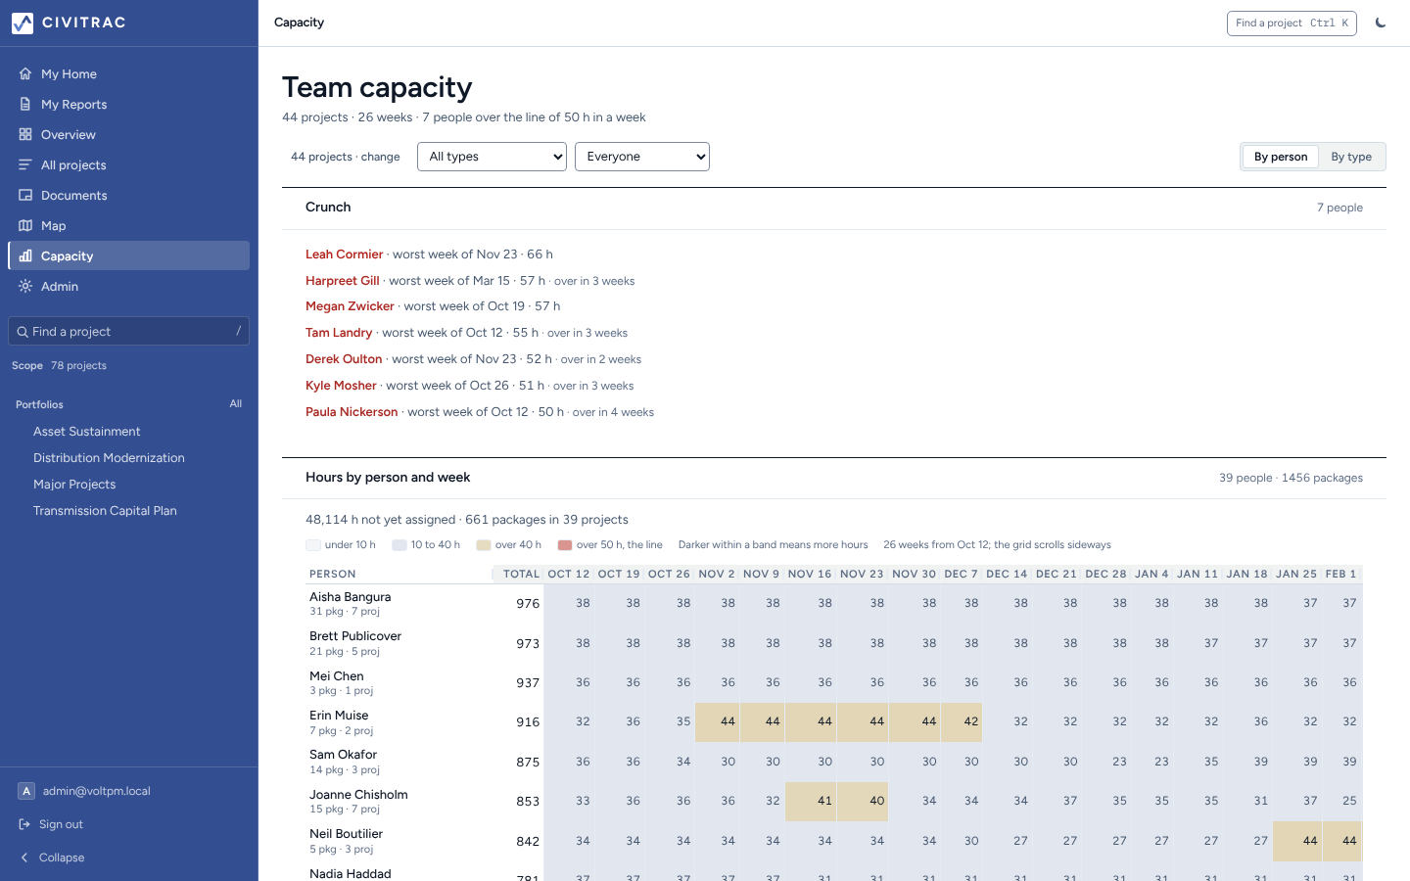Click the Civitrac logo icon

coord(23,23)
